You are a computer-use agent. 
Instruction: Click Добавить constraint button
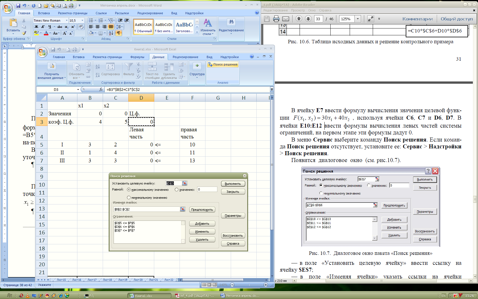(x=202, y=224)
